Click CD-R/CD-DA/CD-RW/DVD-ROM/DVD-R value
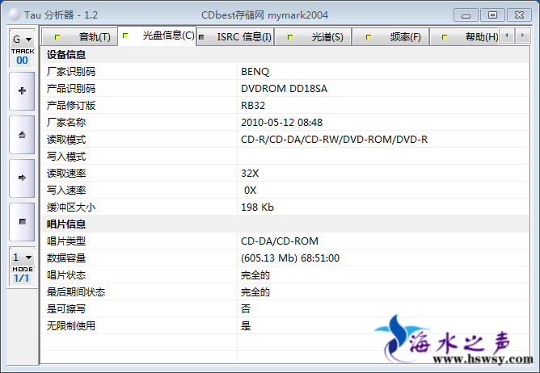This screenshot has height=373, width=540. pyautogui.click(x=334, y=140)
